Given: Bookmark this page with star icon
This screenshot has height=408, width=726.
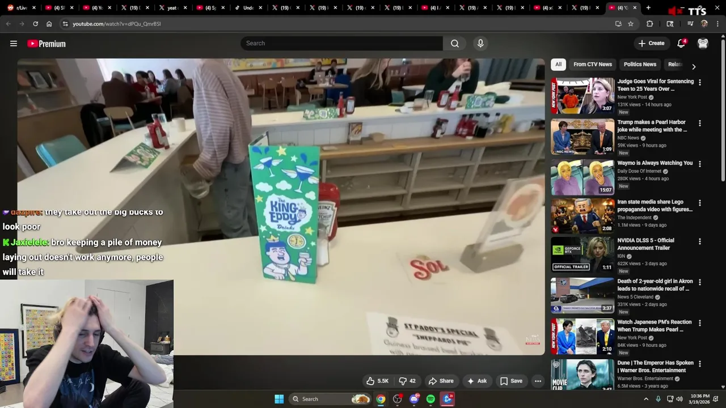Looking at the screenshot, I should click(631, 24).
